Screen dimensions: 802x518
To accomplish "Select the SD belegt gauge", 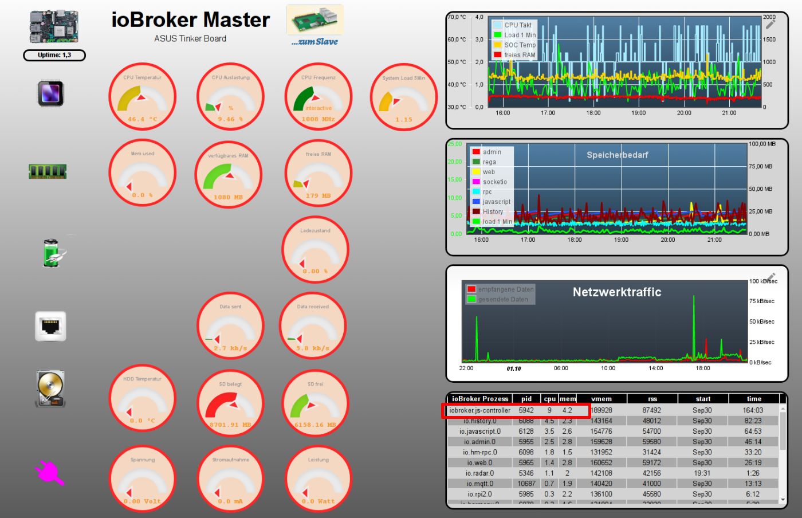I will click(230, 402).
